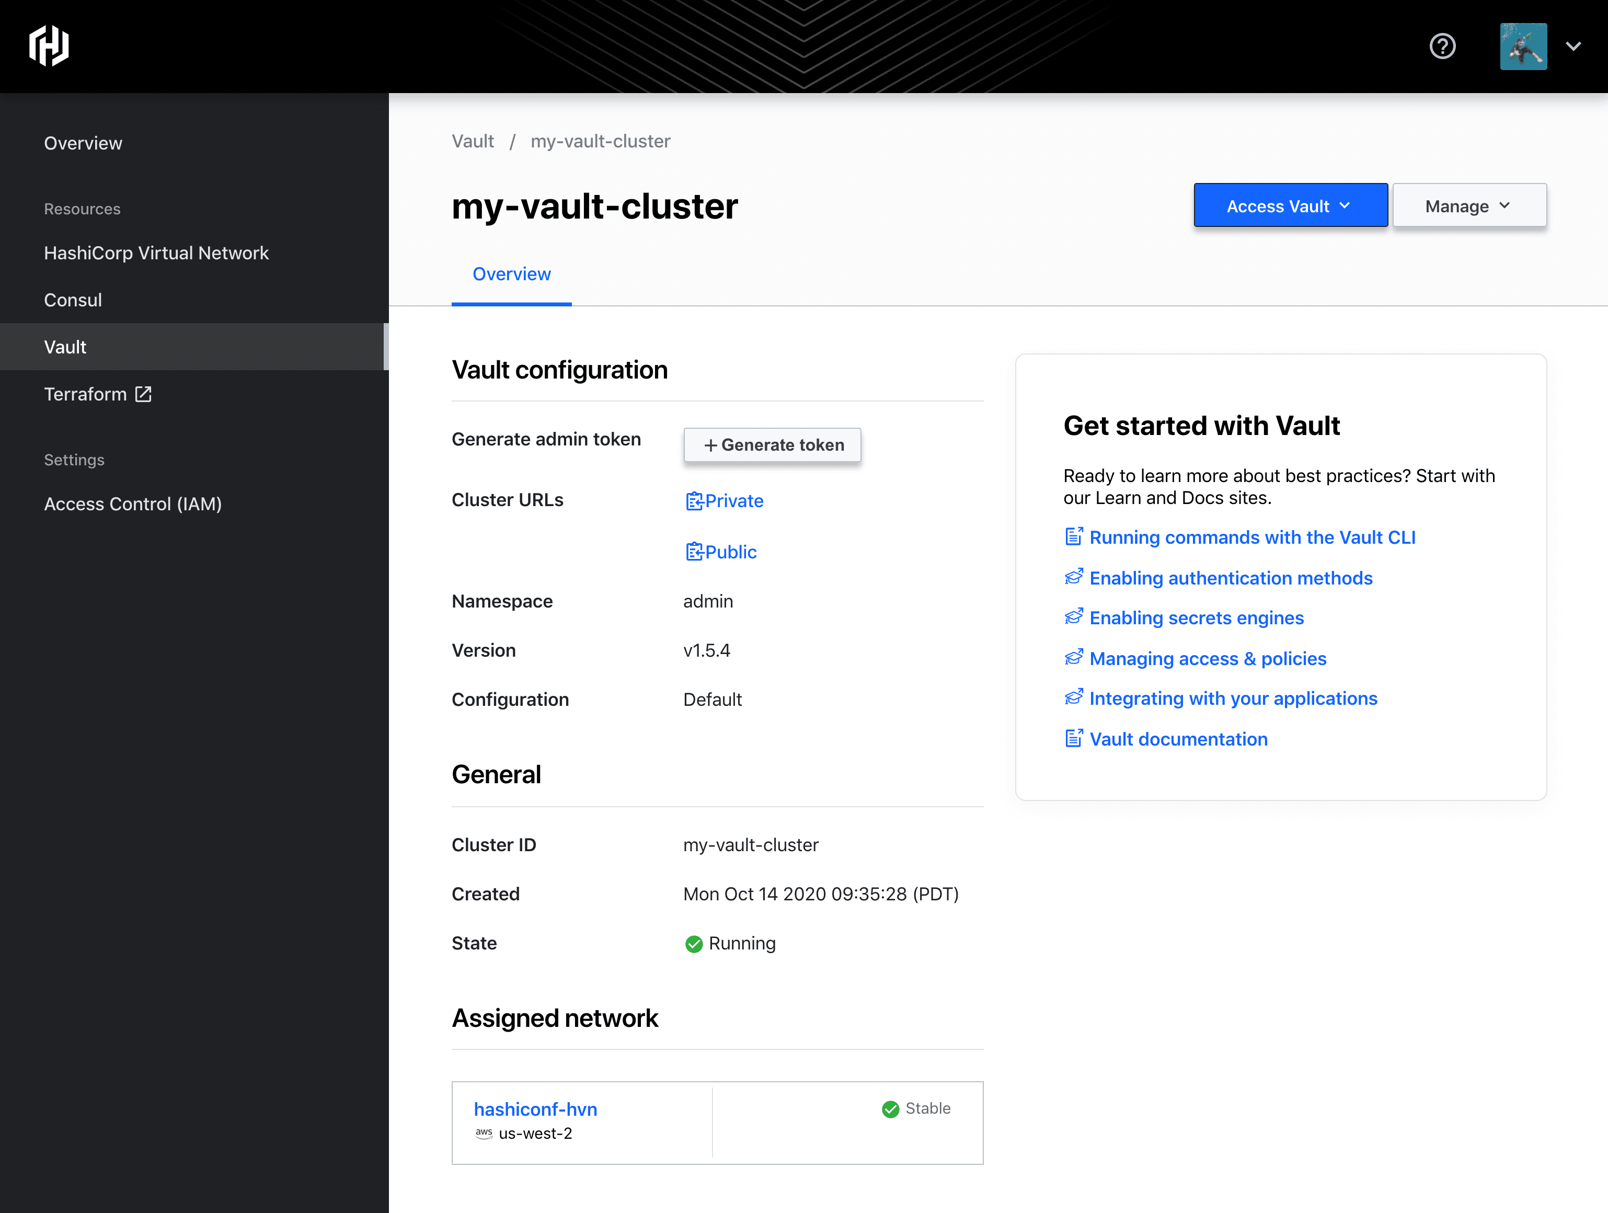Copy the Public cluster URL icon
The image size is (1608, 1213).
[x=694, y=552]
